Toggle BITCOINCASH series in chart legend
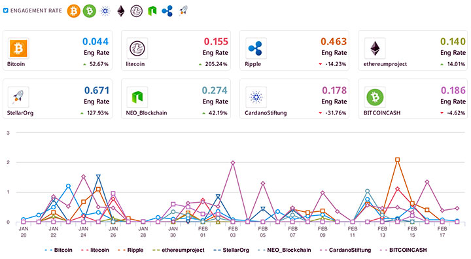 (x=403, y=250)
